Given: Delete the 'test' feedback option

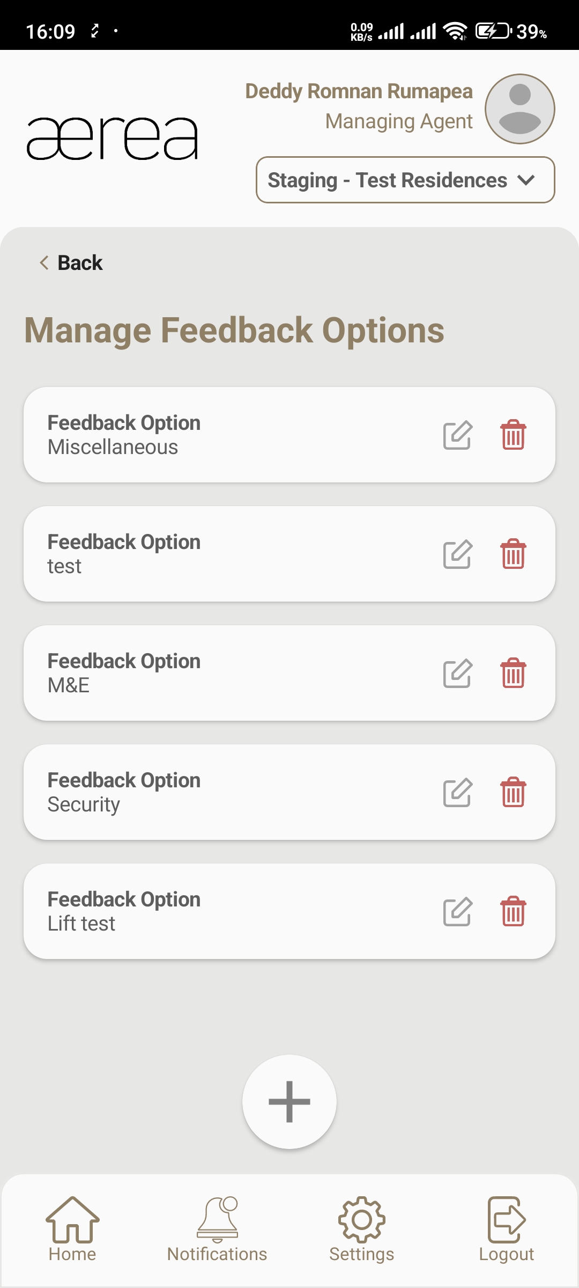Looking at the screenshot, I should [513, 554].
